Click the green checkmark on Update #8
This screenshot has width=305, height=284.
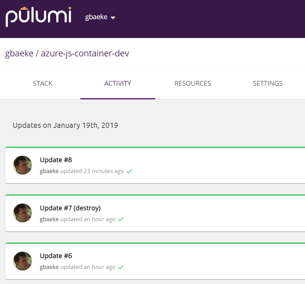(129, 171)
